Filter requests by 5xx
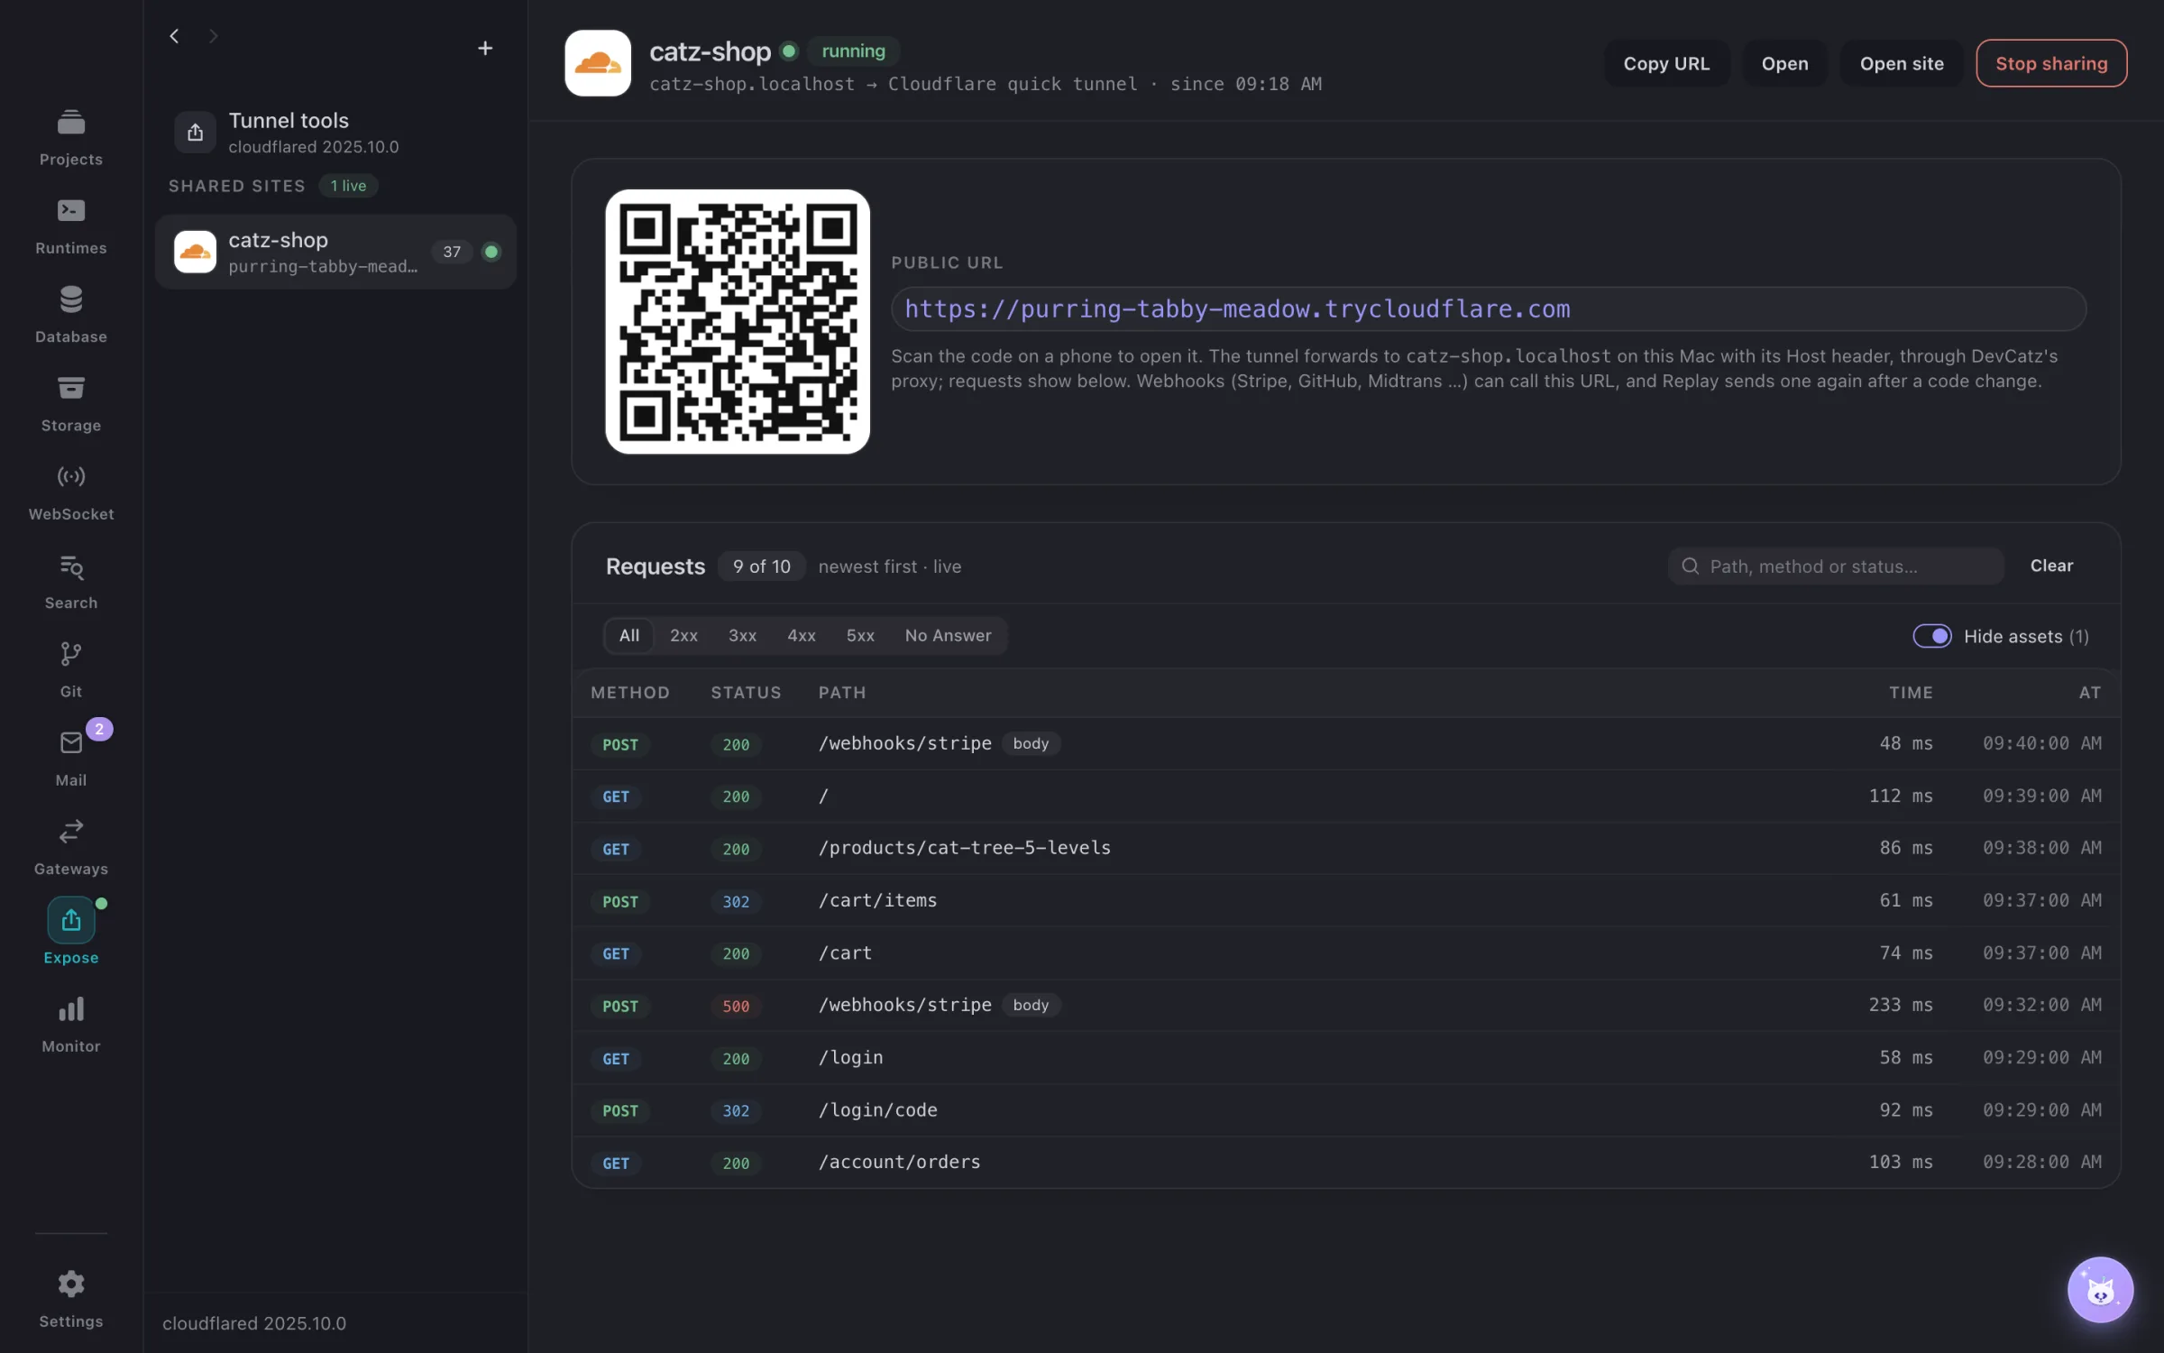The image size is (2164, 1353). tap(860, 635)
